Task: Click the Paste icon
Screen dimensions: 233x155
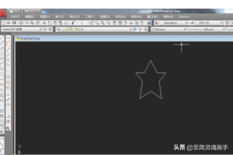Action: pos(55,23)
